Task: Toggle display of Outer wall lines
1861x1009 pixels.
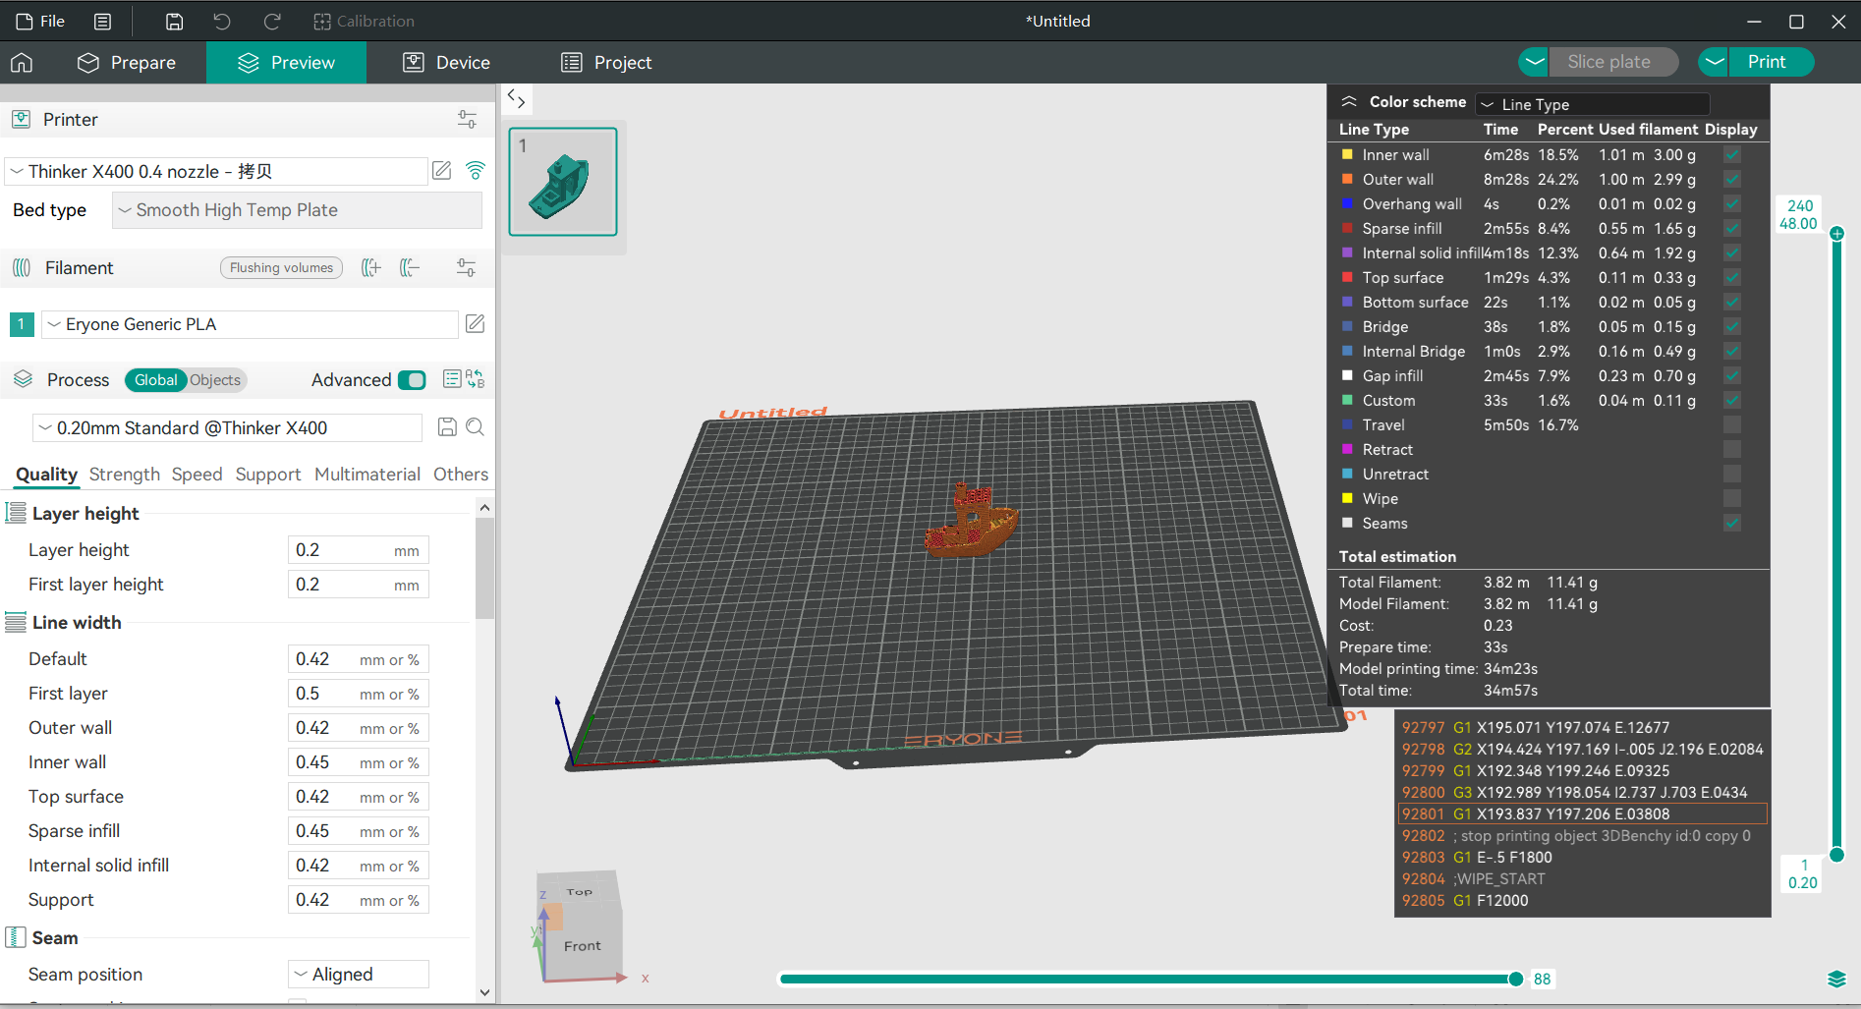Action: pos(1732,179)
